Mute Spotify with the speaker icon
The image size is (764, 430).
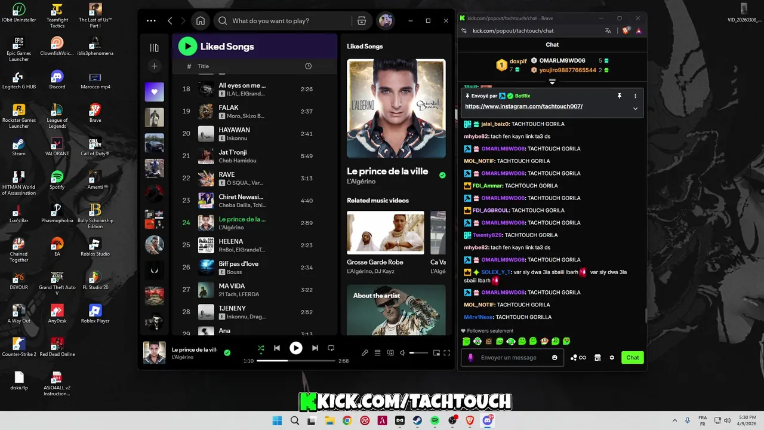tap(403, 353)
